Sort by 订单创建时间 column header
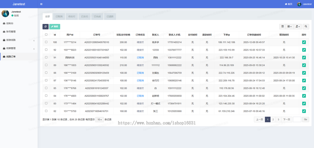This screenshot has width=314, height=148. (254, 35)
